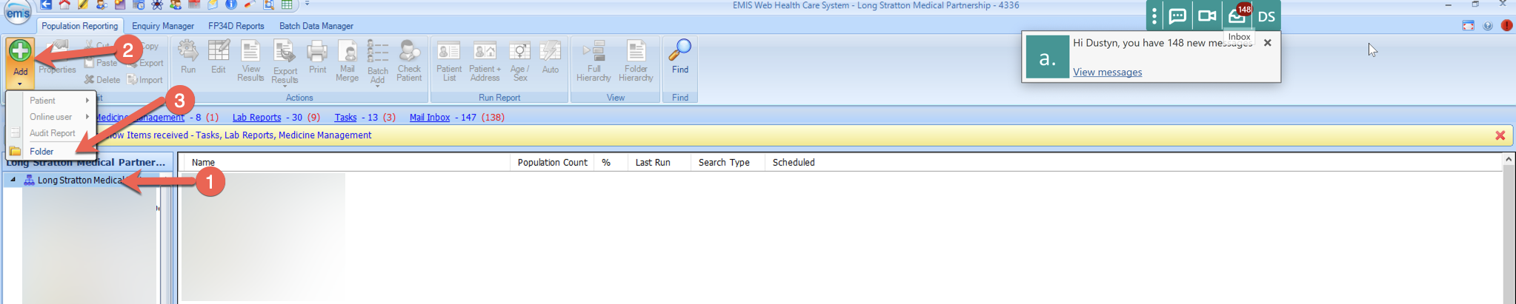Sort by the Scheduled column header
This screenshot has height=304, width=1516.
pyautogui.click(x=794, y=163)
